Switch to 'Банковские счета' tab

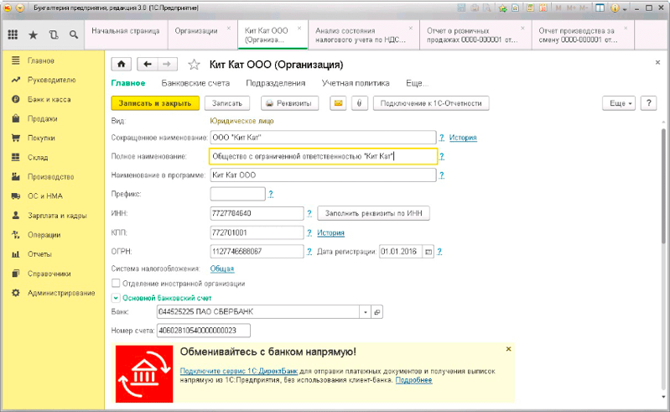point(195,84)
